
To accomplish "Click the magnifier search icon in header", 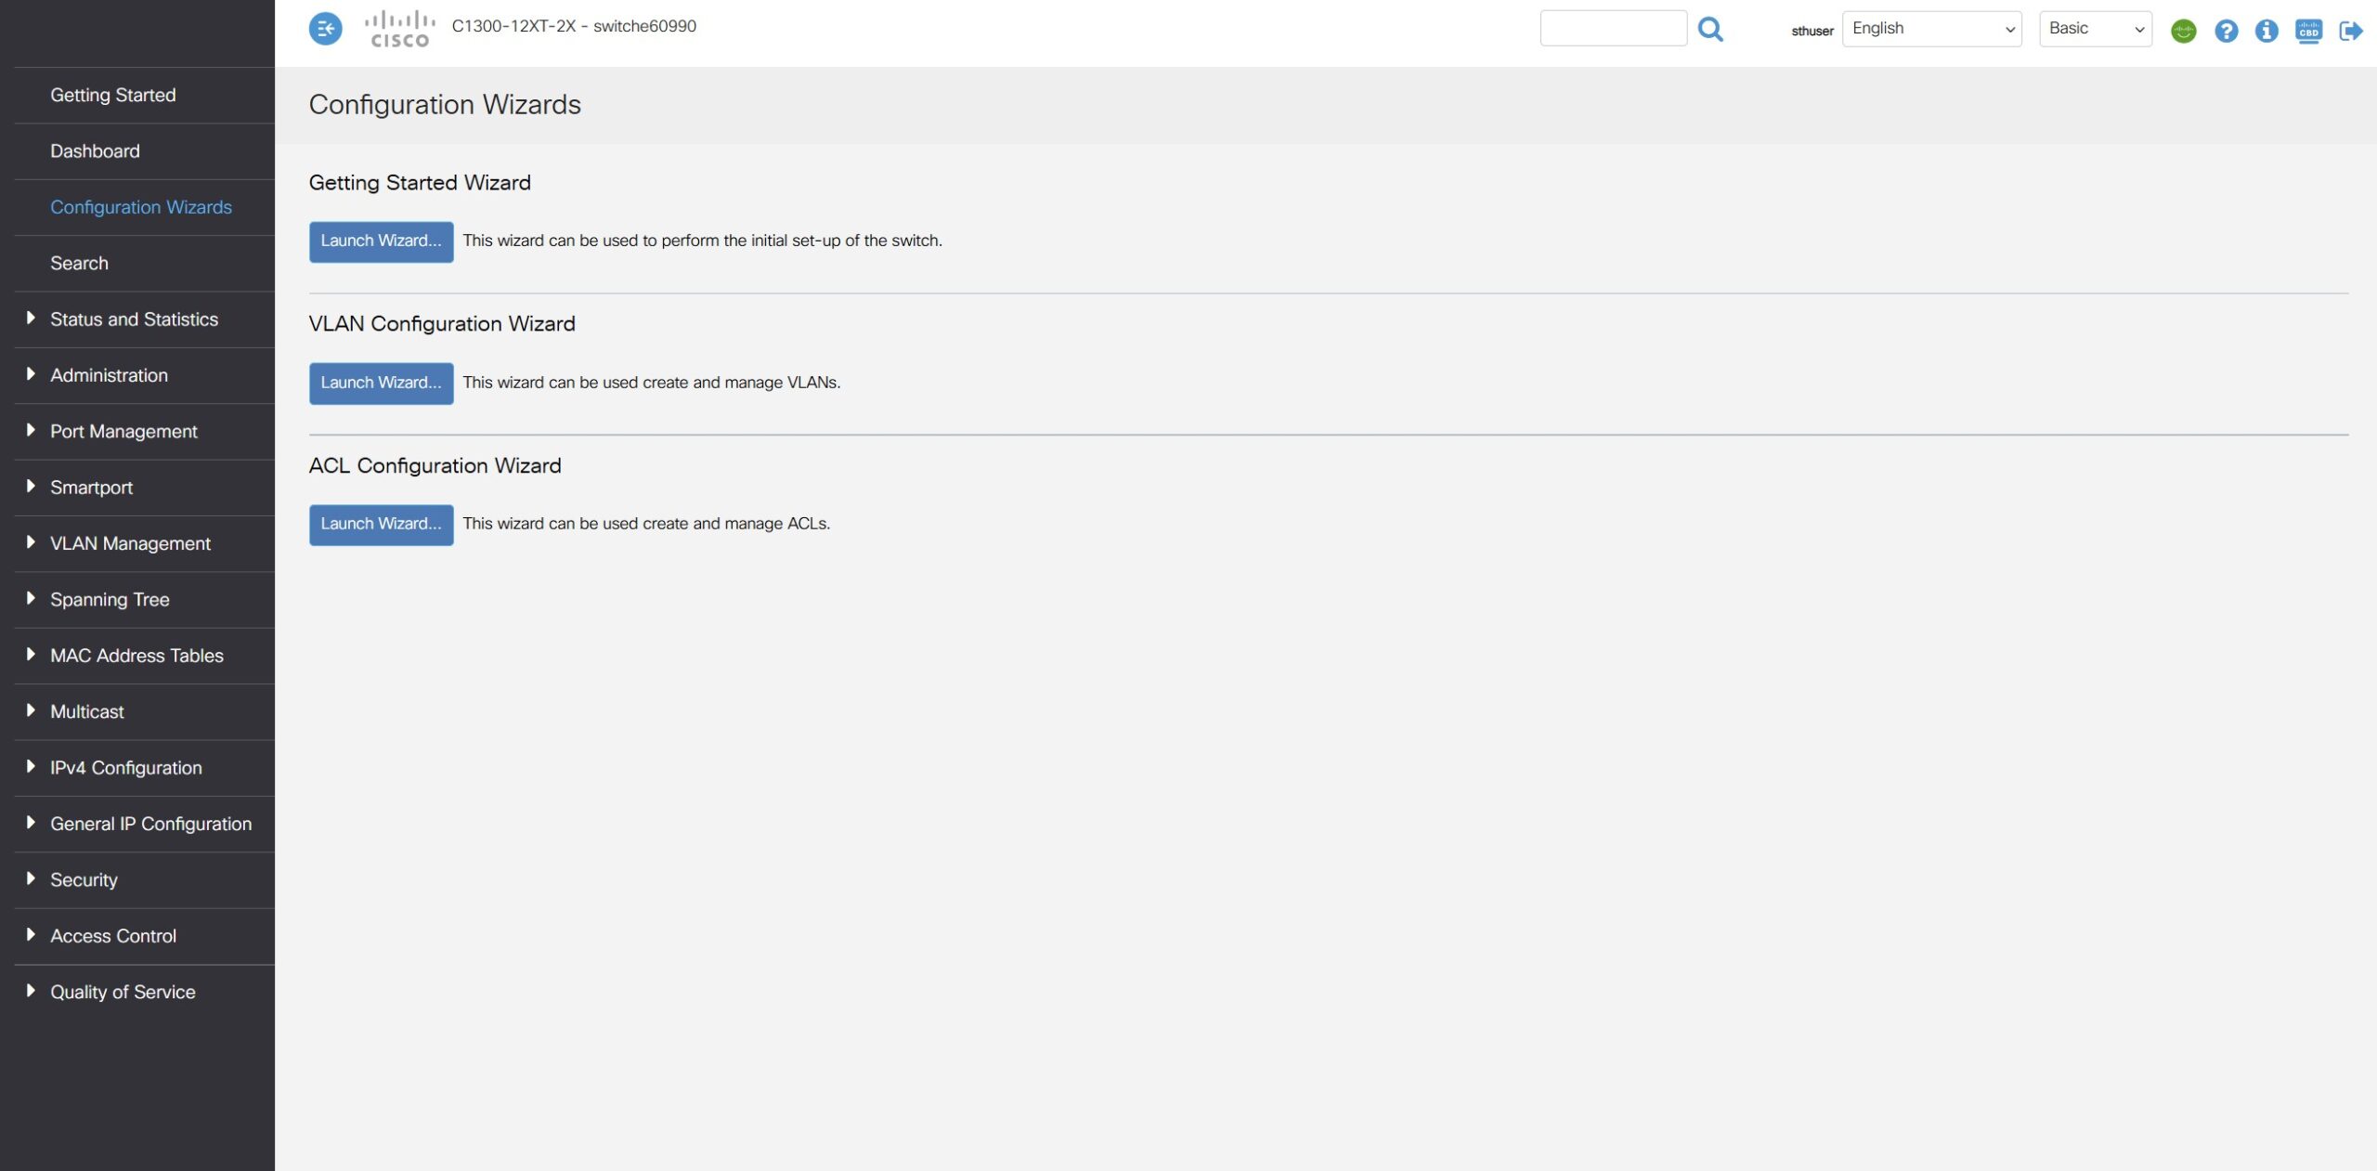I will [x=1709, y=29].
